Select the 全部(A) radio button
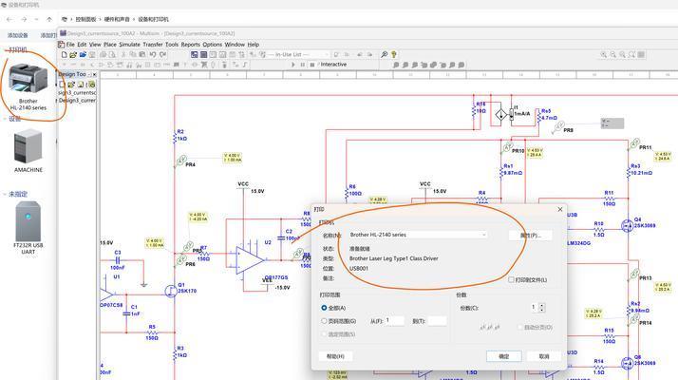678x380 pixels. 324,308
